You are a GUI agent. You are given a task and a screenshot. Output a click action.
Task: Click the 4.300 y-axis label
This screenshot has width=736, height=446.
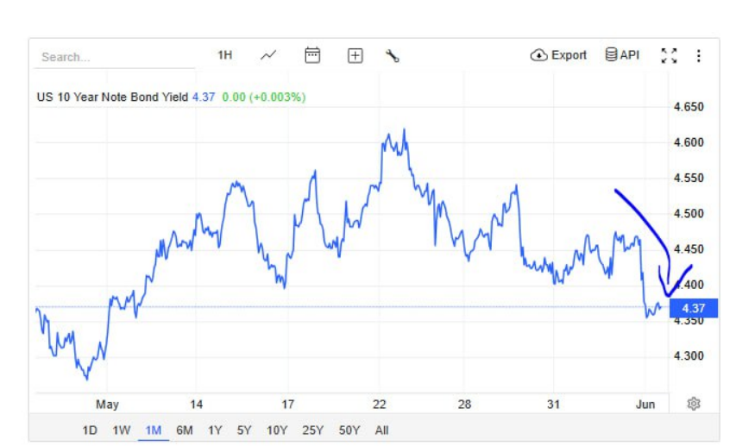[x=689, y=356]
